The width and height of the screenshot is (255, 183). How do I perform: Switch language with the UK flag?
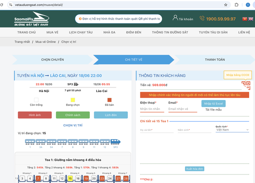(251, 19)
